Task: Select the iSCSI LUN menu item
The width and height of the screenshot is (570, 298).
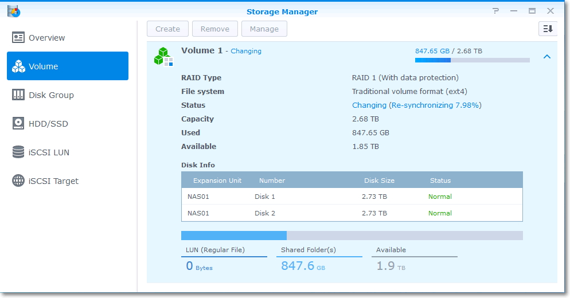Action: coord(68,152)
